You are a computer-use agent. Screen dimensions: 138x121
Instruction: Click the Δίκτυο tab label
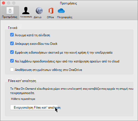click(38, 17)
